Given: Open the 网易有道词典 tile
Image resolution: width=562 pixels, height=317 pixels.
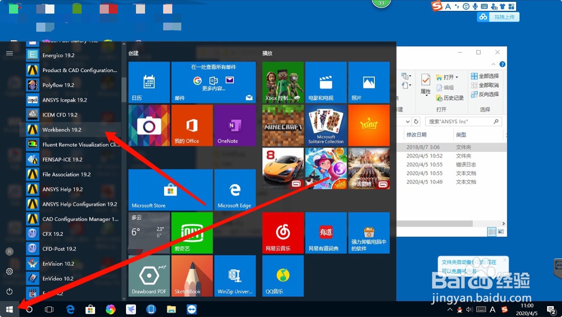Looking at the screenshot, I should 326,233.
